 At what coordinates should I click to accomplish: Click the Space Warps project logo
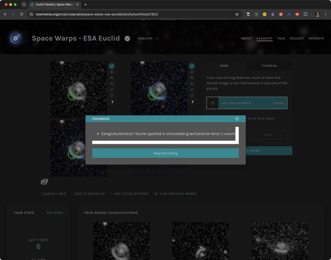point(15,39)
